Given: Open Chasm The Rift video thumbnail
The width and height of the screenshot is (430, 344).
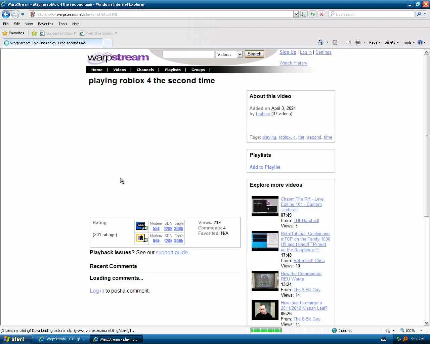Looking at the screenshot, I should point(265,206).
